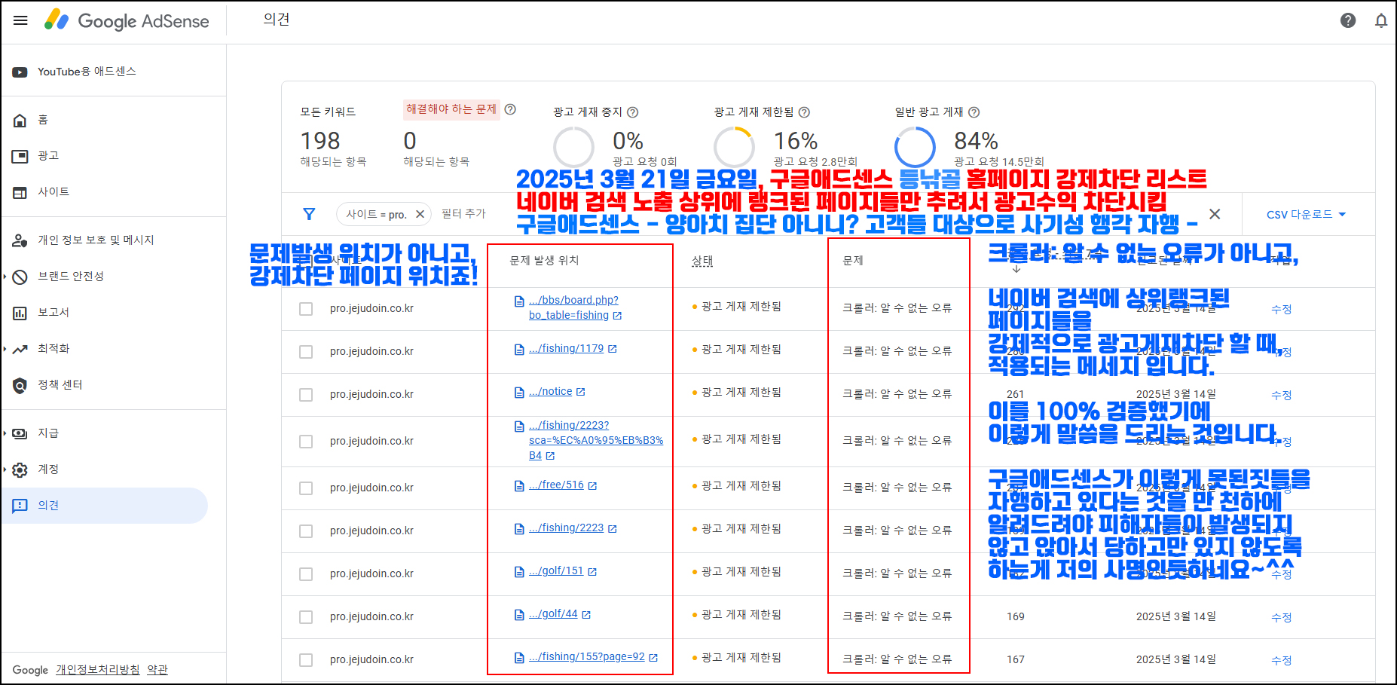Check the row for free/516
This screenshot has height=685, width=1397.
coord(306,488)
